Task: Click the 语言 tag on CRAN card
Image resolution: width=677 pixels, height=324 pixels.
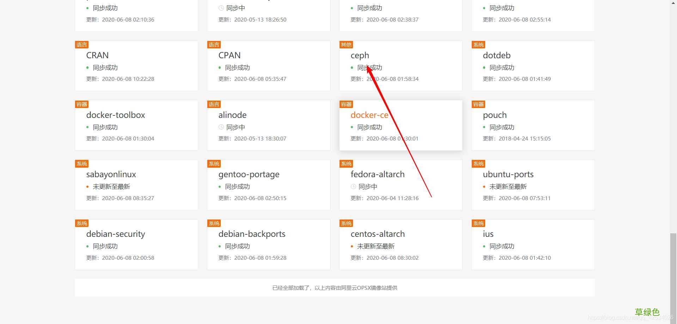Action: (x=82, y=44)
